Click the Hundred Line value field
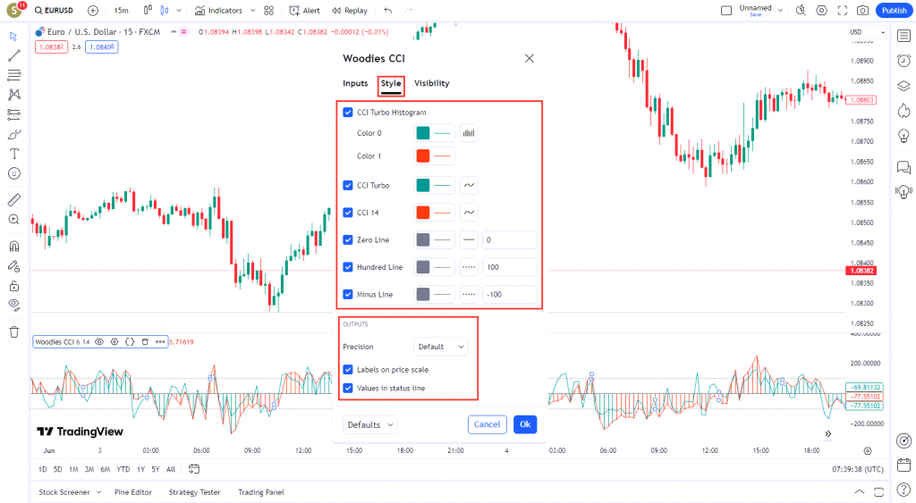 [x=509, y=267]
